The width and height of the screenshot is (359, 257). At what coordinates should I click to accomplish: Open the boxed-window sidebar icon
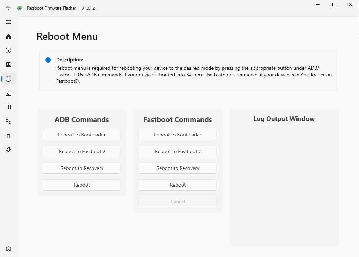tap(8, 93)
